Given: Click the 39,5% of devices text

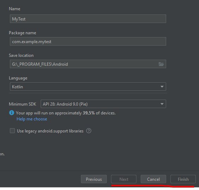Looking at the screenshot, I should tap(99, 113).
